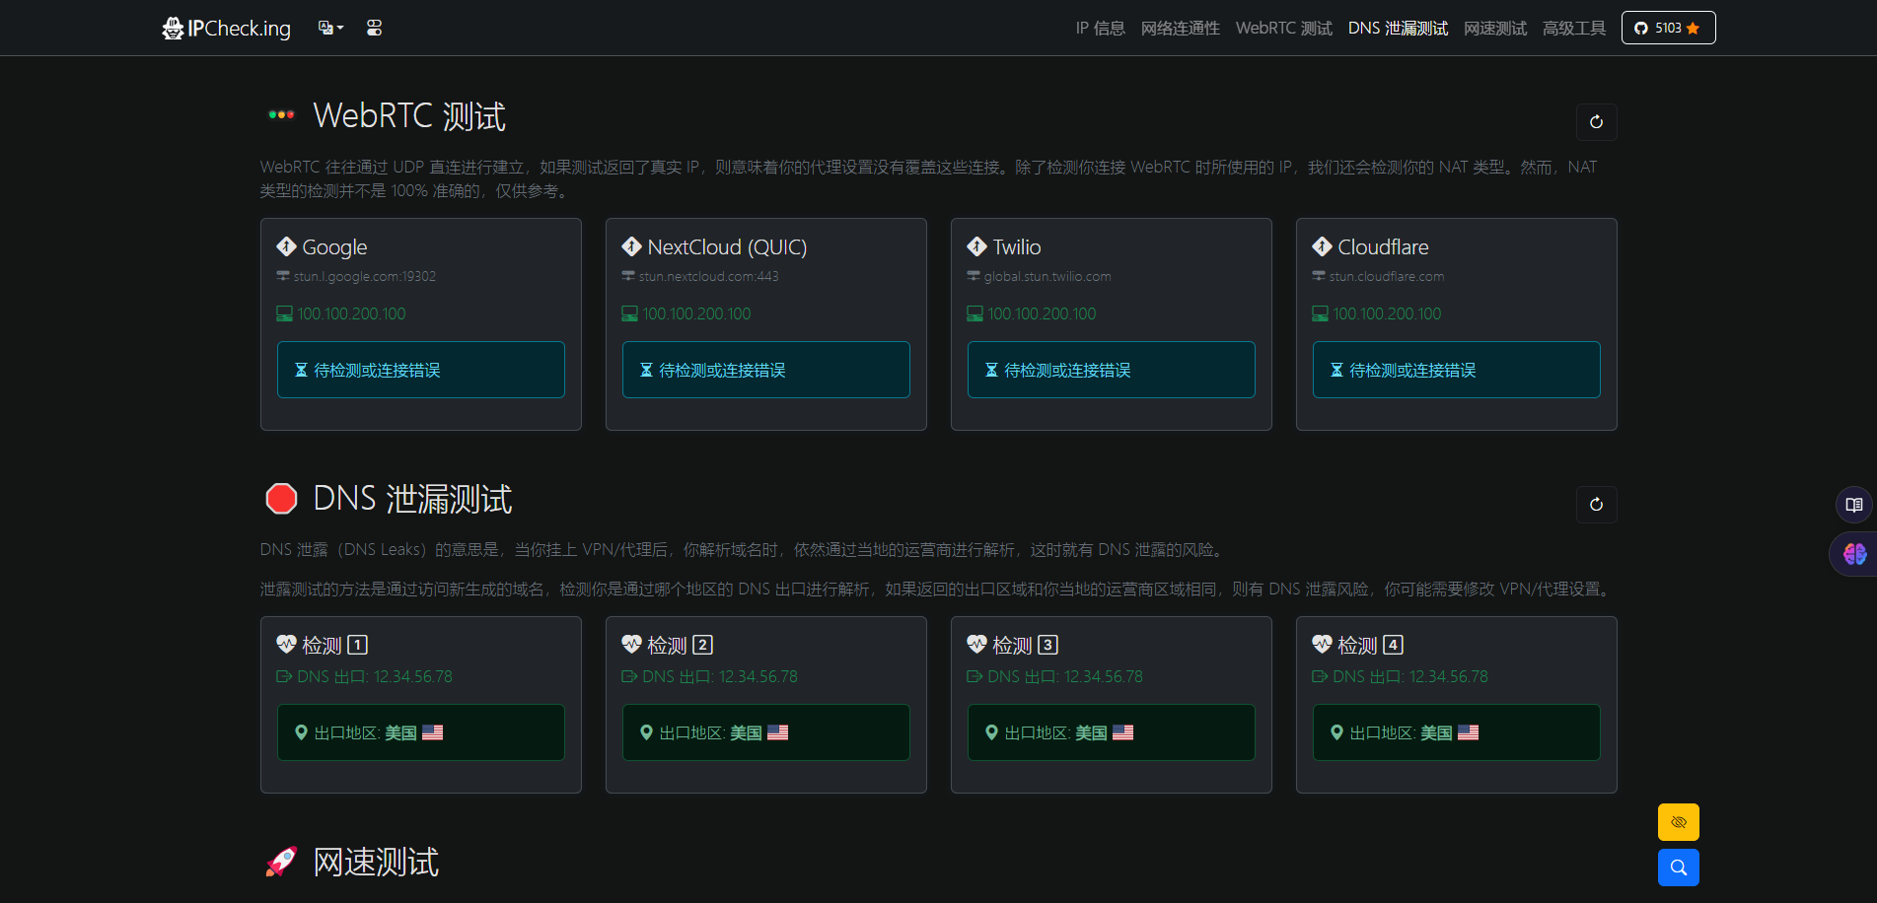Open the book guide icon

click(x=1853, y=505)
